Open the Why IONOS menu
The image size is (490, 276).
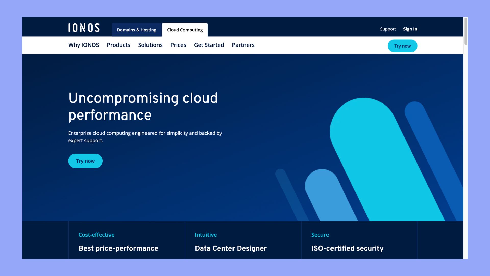(x=83, y=45)
